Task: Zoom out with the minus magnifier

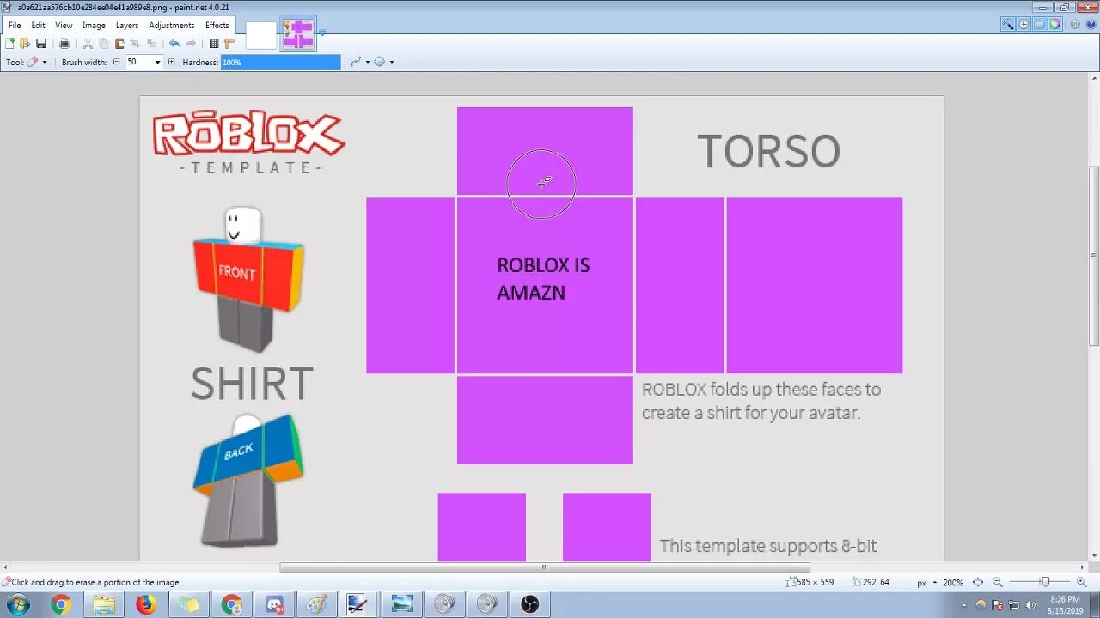Action: 999,582
